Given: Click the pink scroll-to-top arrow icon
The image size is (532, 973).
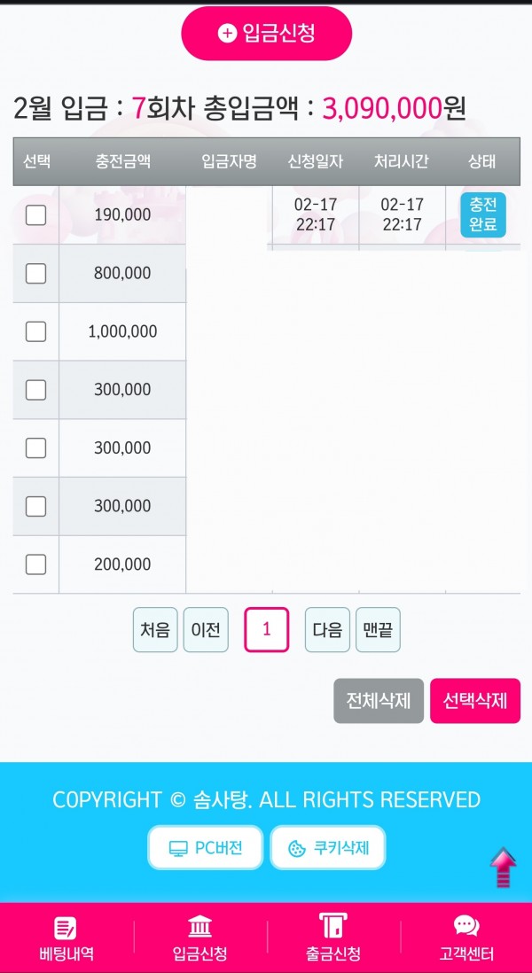Looking at the screenshot, I should 503,868.
